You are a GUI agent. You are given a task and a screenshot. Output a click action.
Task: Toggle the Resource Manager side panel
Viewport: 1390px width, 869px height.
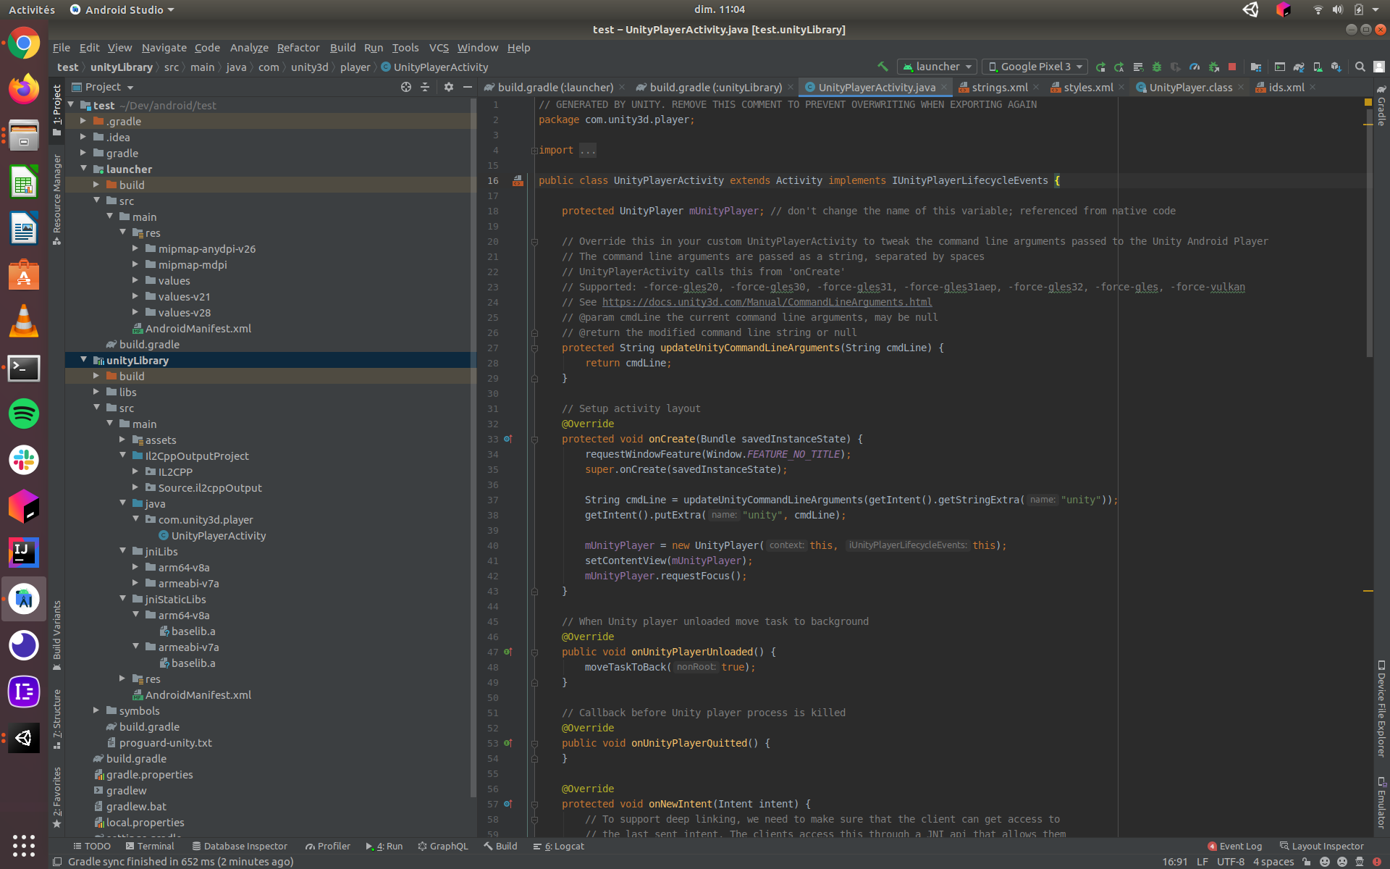(x=57, y=200)
